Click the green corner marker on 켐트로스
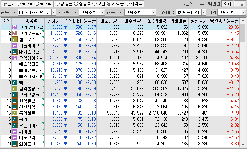Viewport: 247px width, 149px height. (x=43, y=38)
